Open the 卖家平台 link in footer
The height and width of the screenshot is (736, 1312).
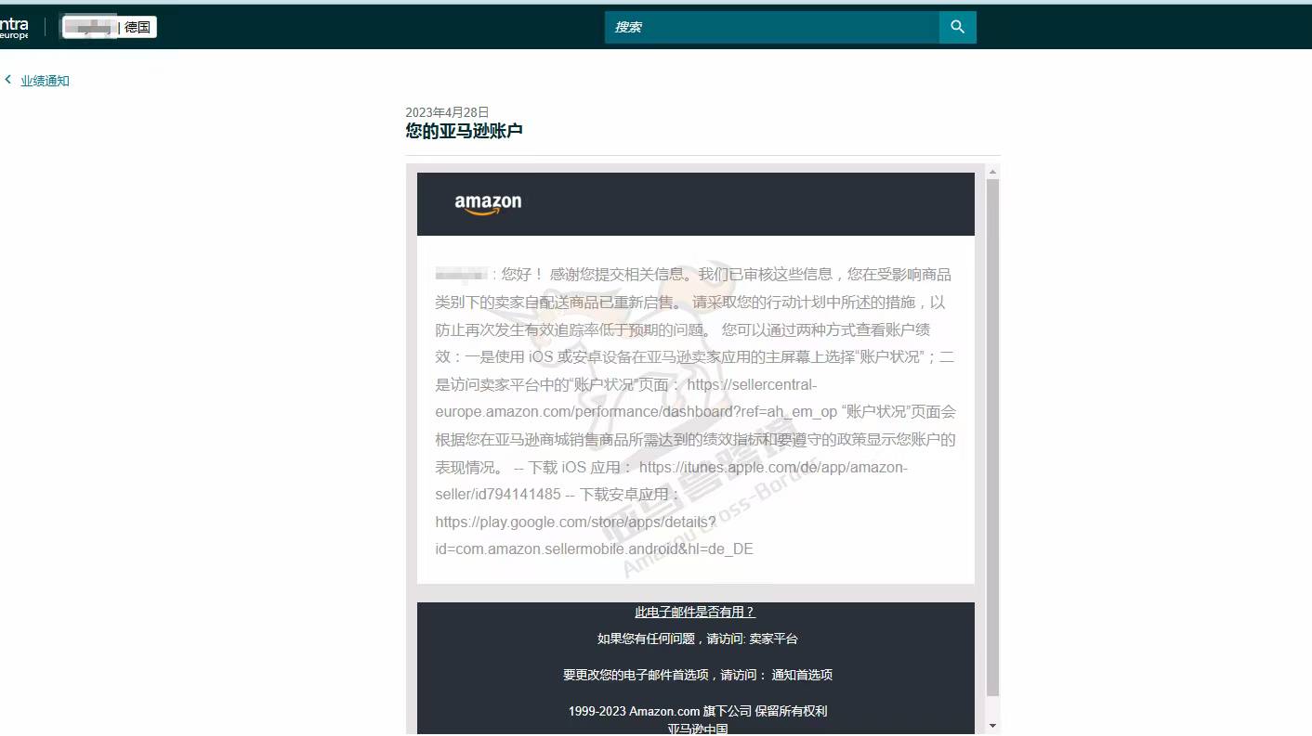[x=773, y=639]
